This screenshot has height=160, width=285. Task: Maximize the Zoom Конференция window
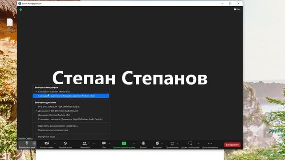[230, 4]
